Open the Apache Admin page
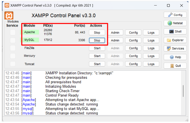Screen dimensions: 190x123 pos(115,33)
